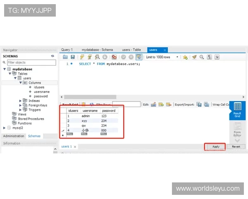Expand the Indexes tree node
The height and width of the screenshot is (199, 248).
pos(21,101)
